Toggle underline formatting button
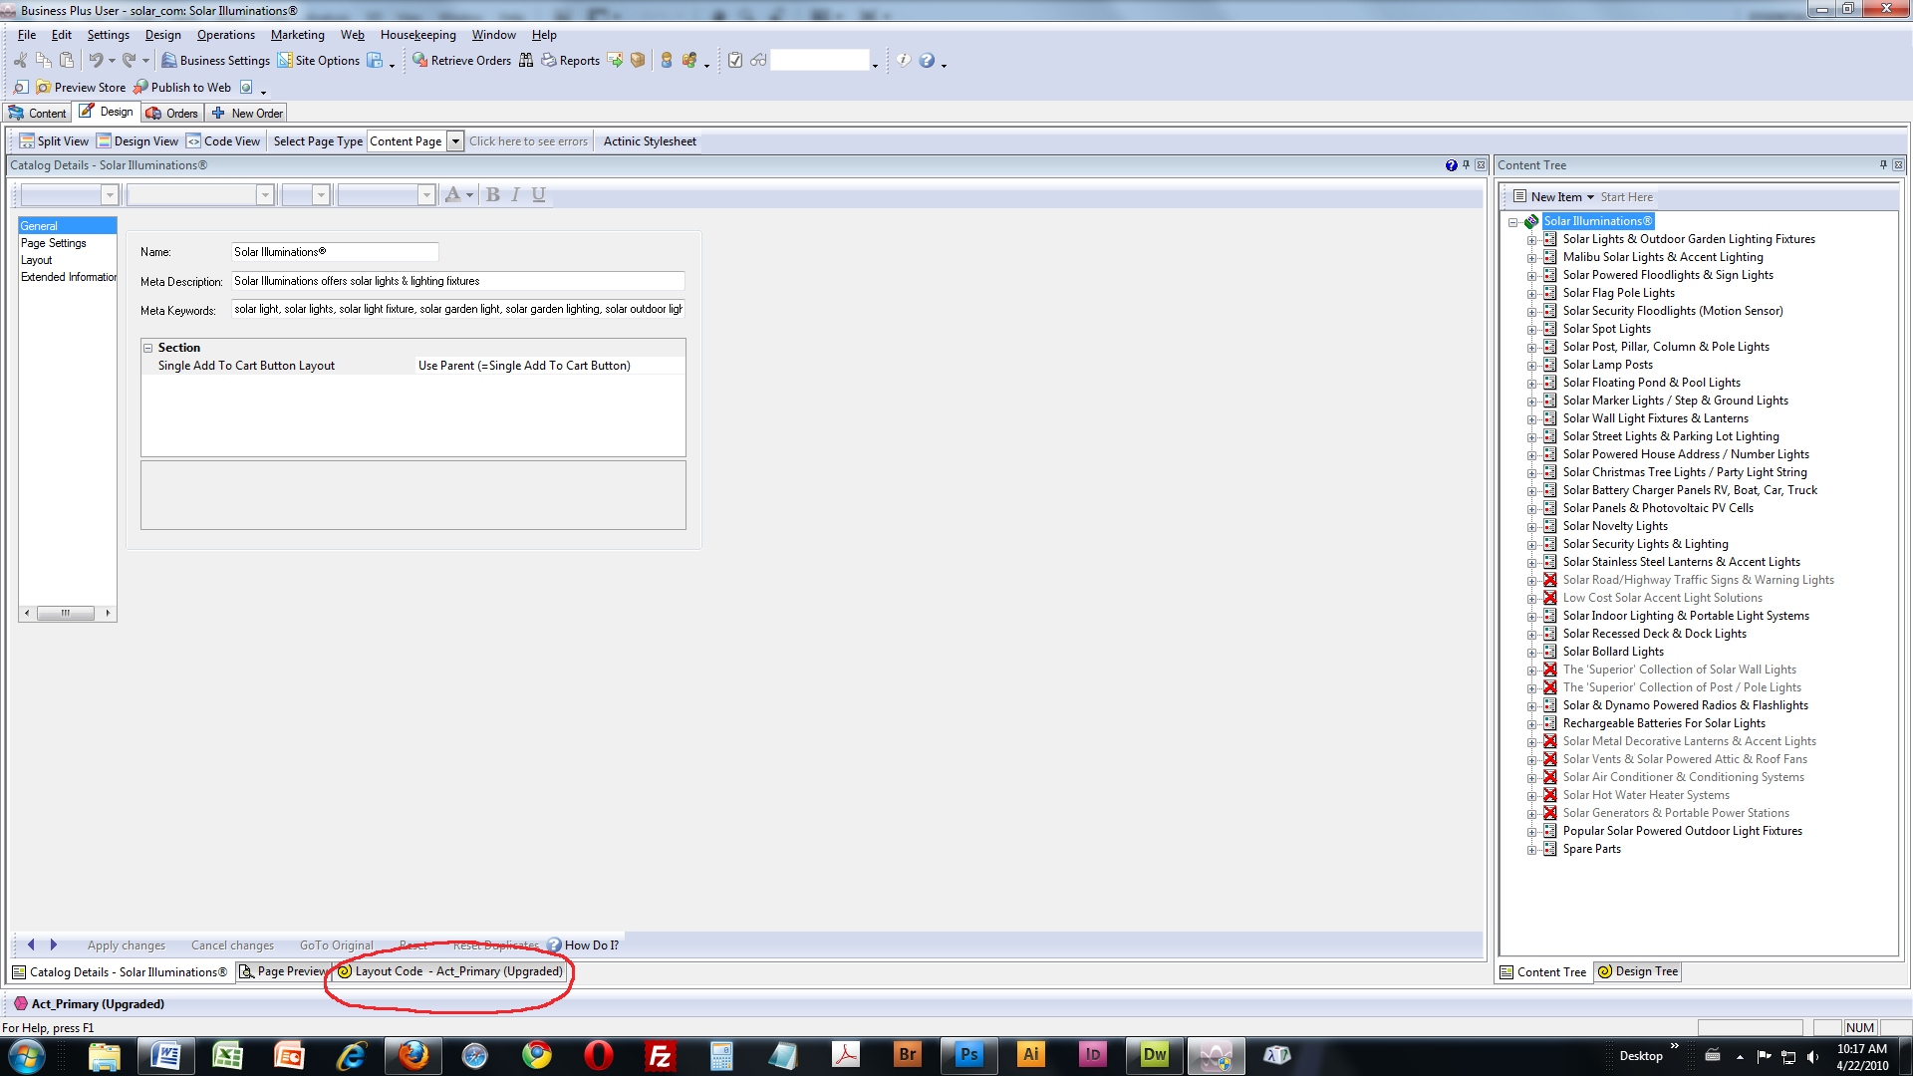 click(538, 195)
